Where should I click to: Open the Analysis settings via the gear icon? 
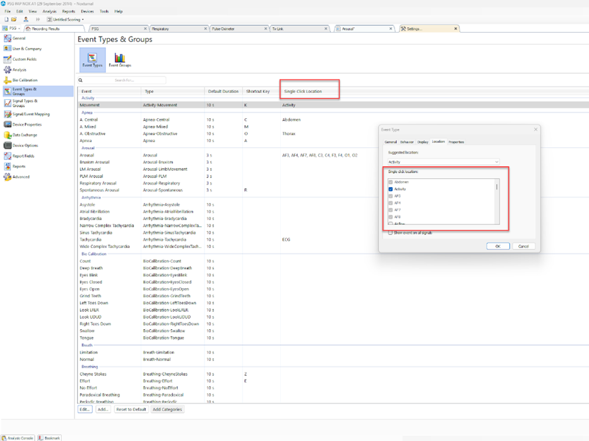[7, 69]
